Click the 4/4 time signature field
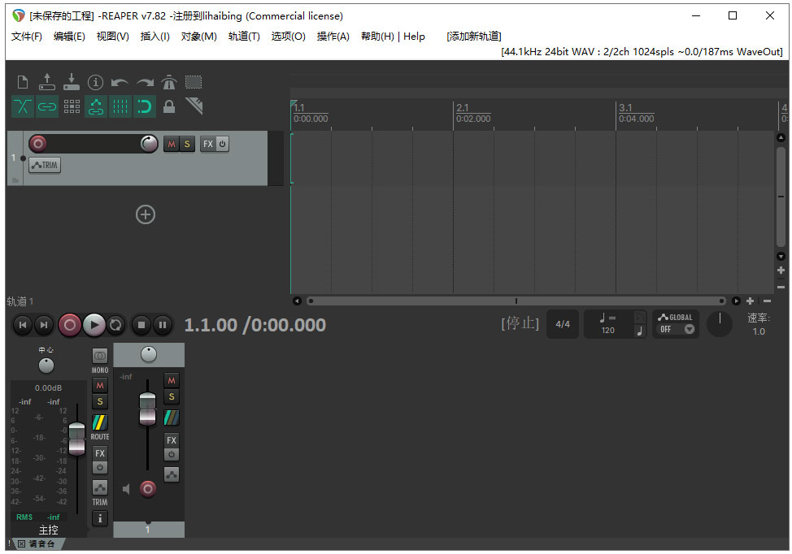The width and height of the screenshot is (792, 554). click(563, 324)
